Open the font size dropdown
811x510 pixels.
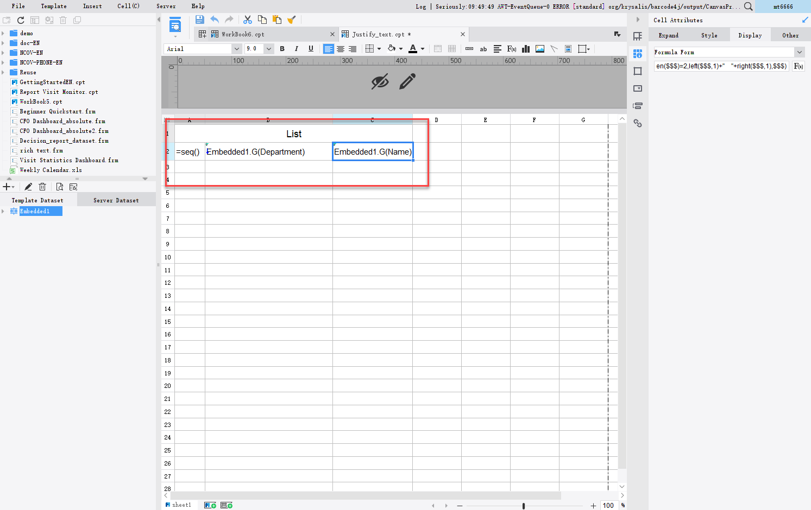(268, 48)
